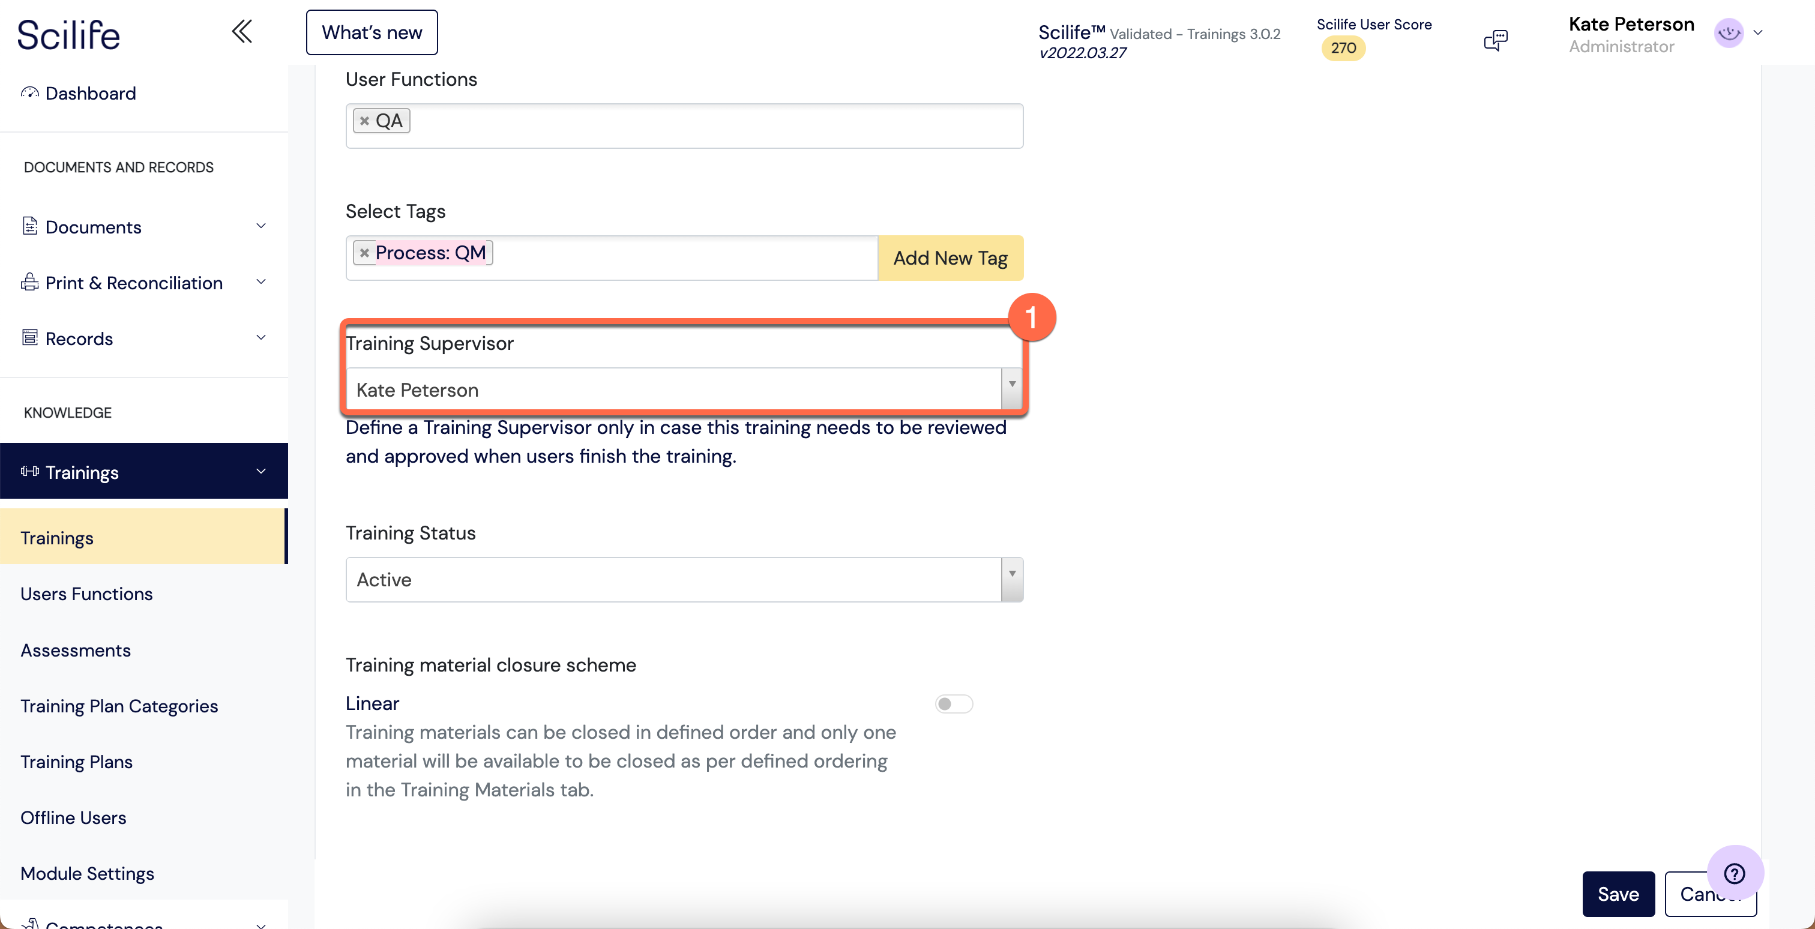Viewport: 1815px width, 929px height.
Task: Expand the Documents menu chevron
Action: (x=260, y=226)
